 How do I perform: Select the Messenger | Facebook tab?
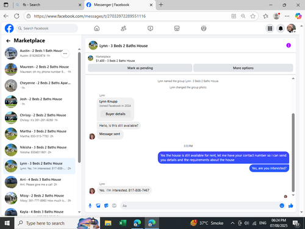[120, 5]
